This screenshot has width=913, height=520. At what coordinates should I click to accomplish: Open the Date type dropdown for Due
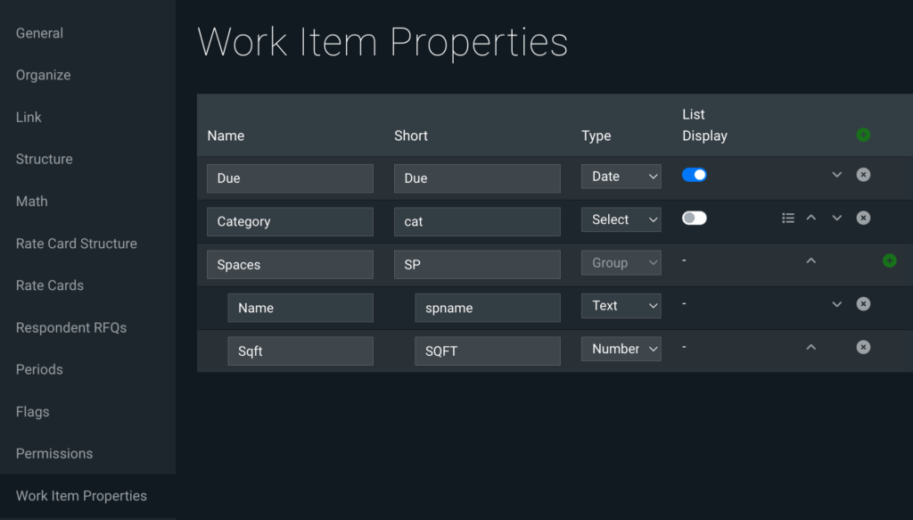click(621, 177)
